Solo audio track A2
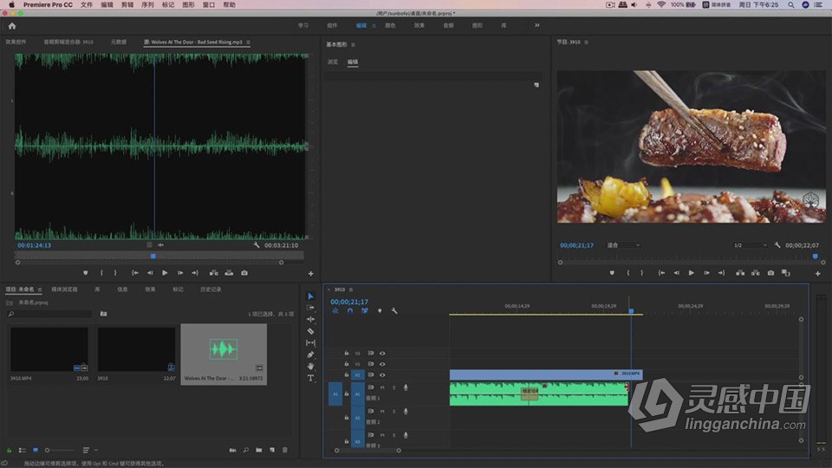 pyautogui.click(x=393, y=411)
